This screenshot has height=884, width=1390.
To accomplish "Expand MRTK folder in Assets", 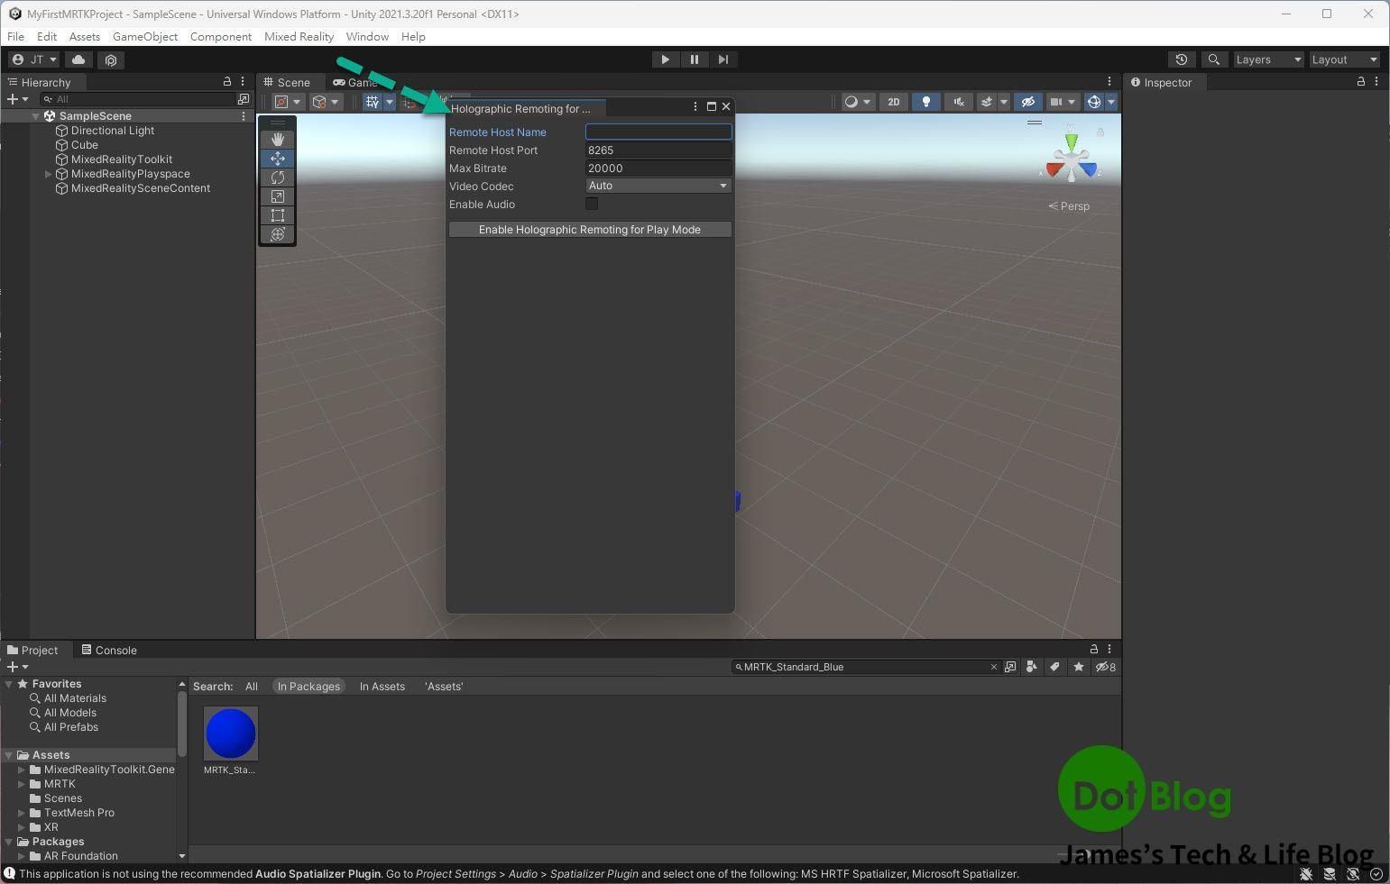I will pos(22,784).
